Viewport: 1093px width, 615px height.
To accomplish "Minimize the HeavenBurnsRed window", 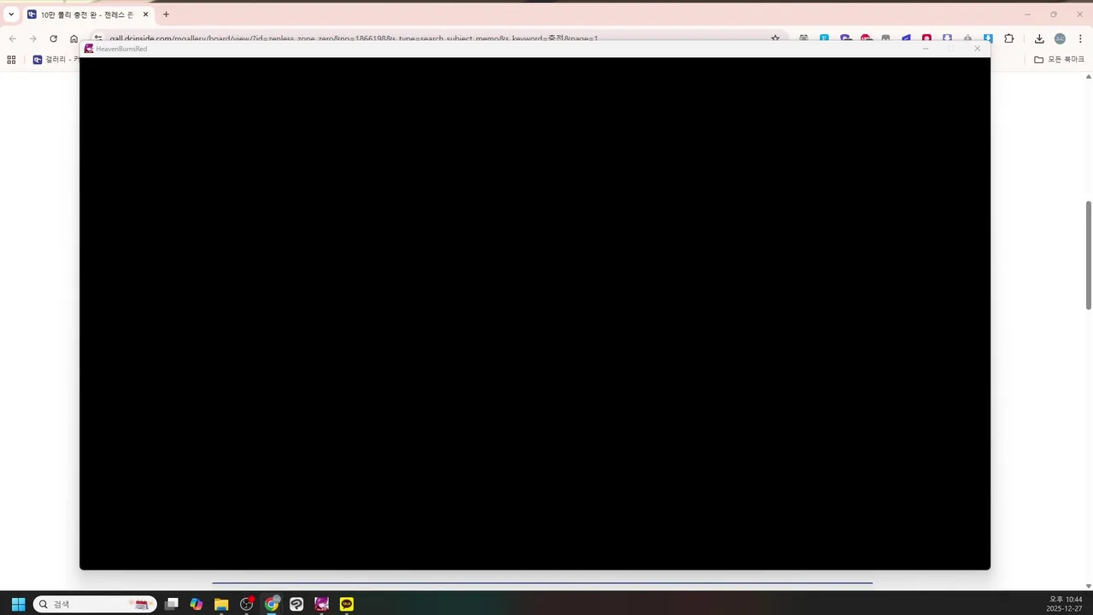I will click(x=926, y=49).
